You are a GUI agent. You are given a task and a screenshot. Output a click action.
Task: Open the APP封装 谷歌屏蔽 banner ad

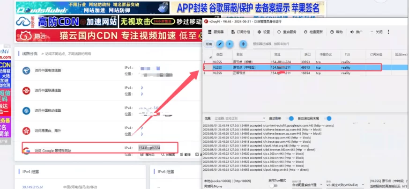pos(248,8)
